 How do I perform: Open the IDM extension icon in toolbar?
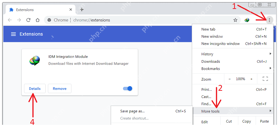pyautogui.click(x=247, y=20)
